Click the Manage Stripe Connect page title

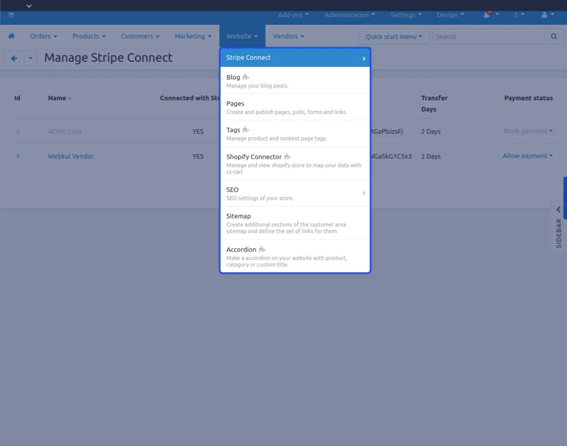pyautogui.click(x=108, y=58)
